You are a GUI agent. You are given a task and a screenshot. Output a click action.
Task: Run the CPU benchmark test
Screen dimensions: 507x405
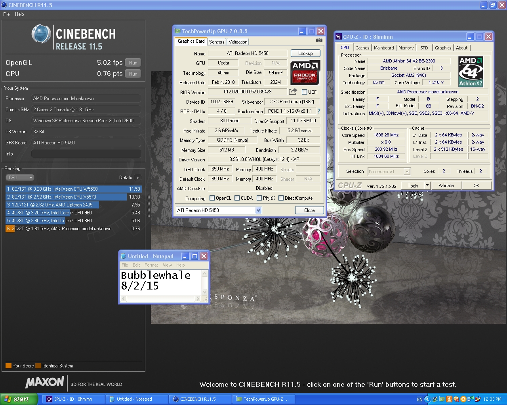pyautogui.click(x=133, y=74)
